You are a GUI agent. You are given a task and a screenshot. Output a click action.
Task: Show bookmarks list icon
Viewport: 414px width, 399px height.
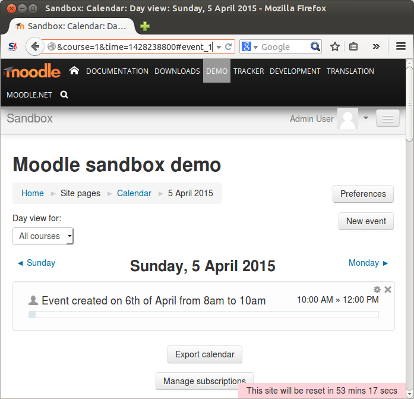coord(353,47)
